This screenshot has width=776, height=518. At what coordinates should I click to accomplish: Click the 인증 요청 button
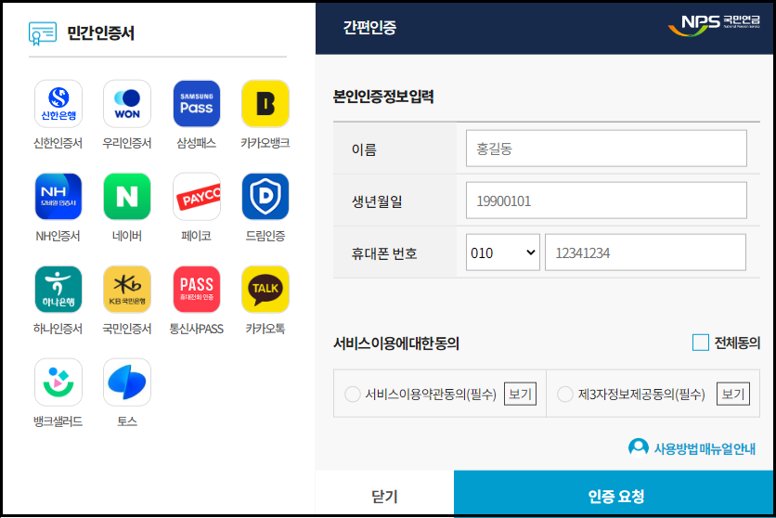[614, 495]
